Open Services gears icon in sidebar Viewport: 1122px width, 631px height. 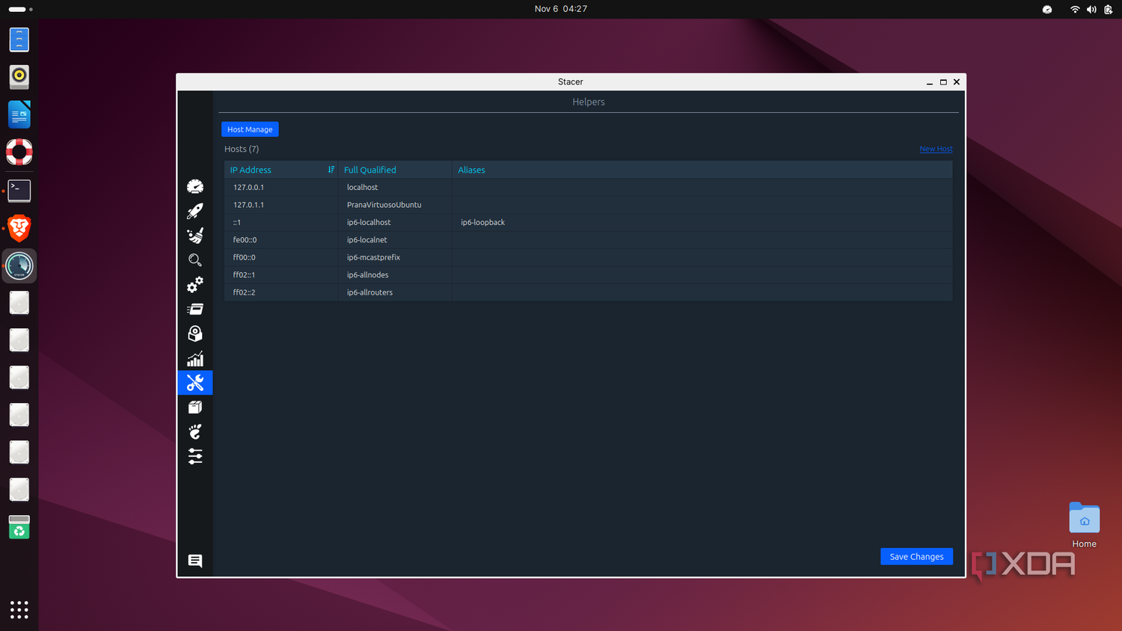(x=195, y=285)
